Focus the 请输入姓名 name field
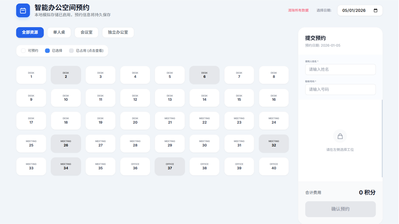 (x=340, y=69)
